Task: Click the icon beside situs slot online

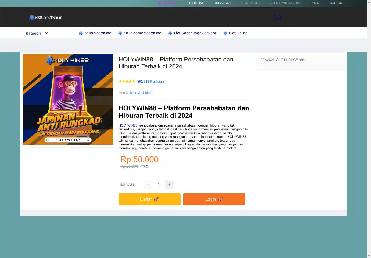Action: 81,33
